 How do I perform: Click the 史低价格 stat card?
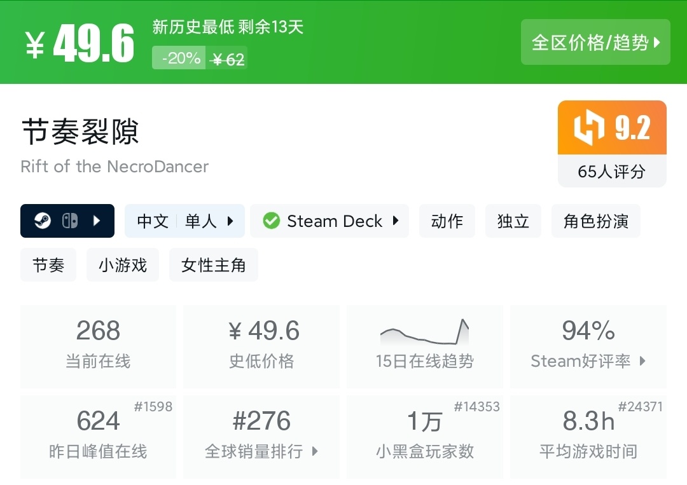[x=261, y=346]
